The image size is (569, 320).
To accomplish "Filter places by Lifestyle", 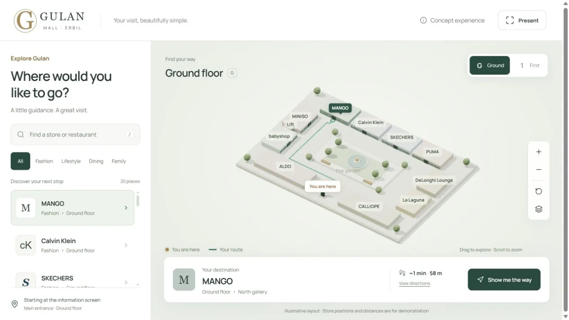I will pos(71,161).
